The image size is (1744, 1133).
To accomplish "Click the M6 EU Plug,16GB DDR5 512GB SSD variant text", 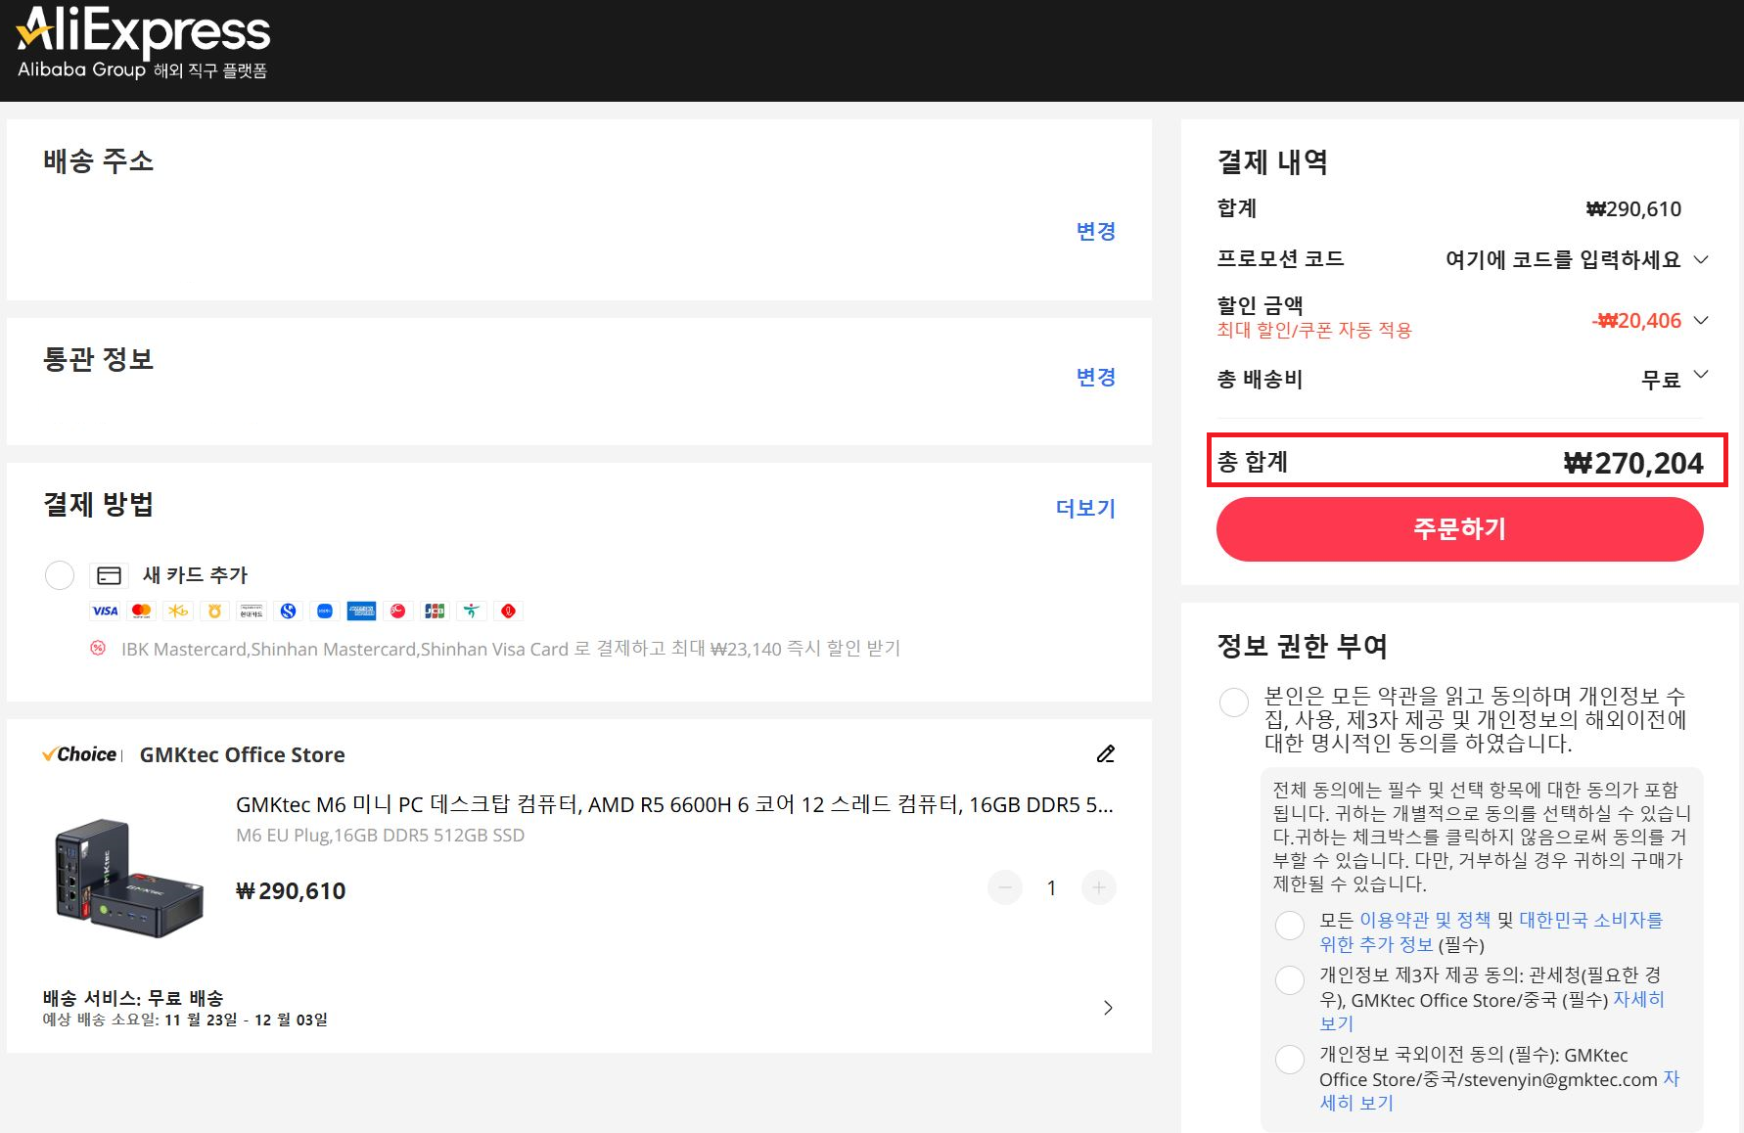I will [380, 835].
